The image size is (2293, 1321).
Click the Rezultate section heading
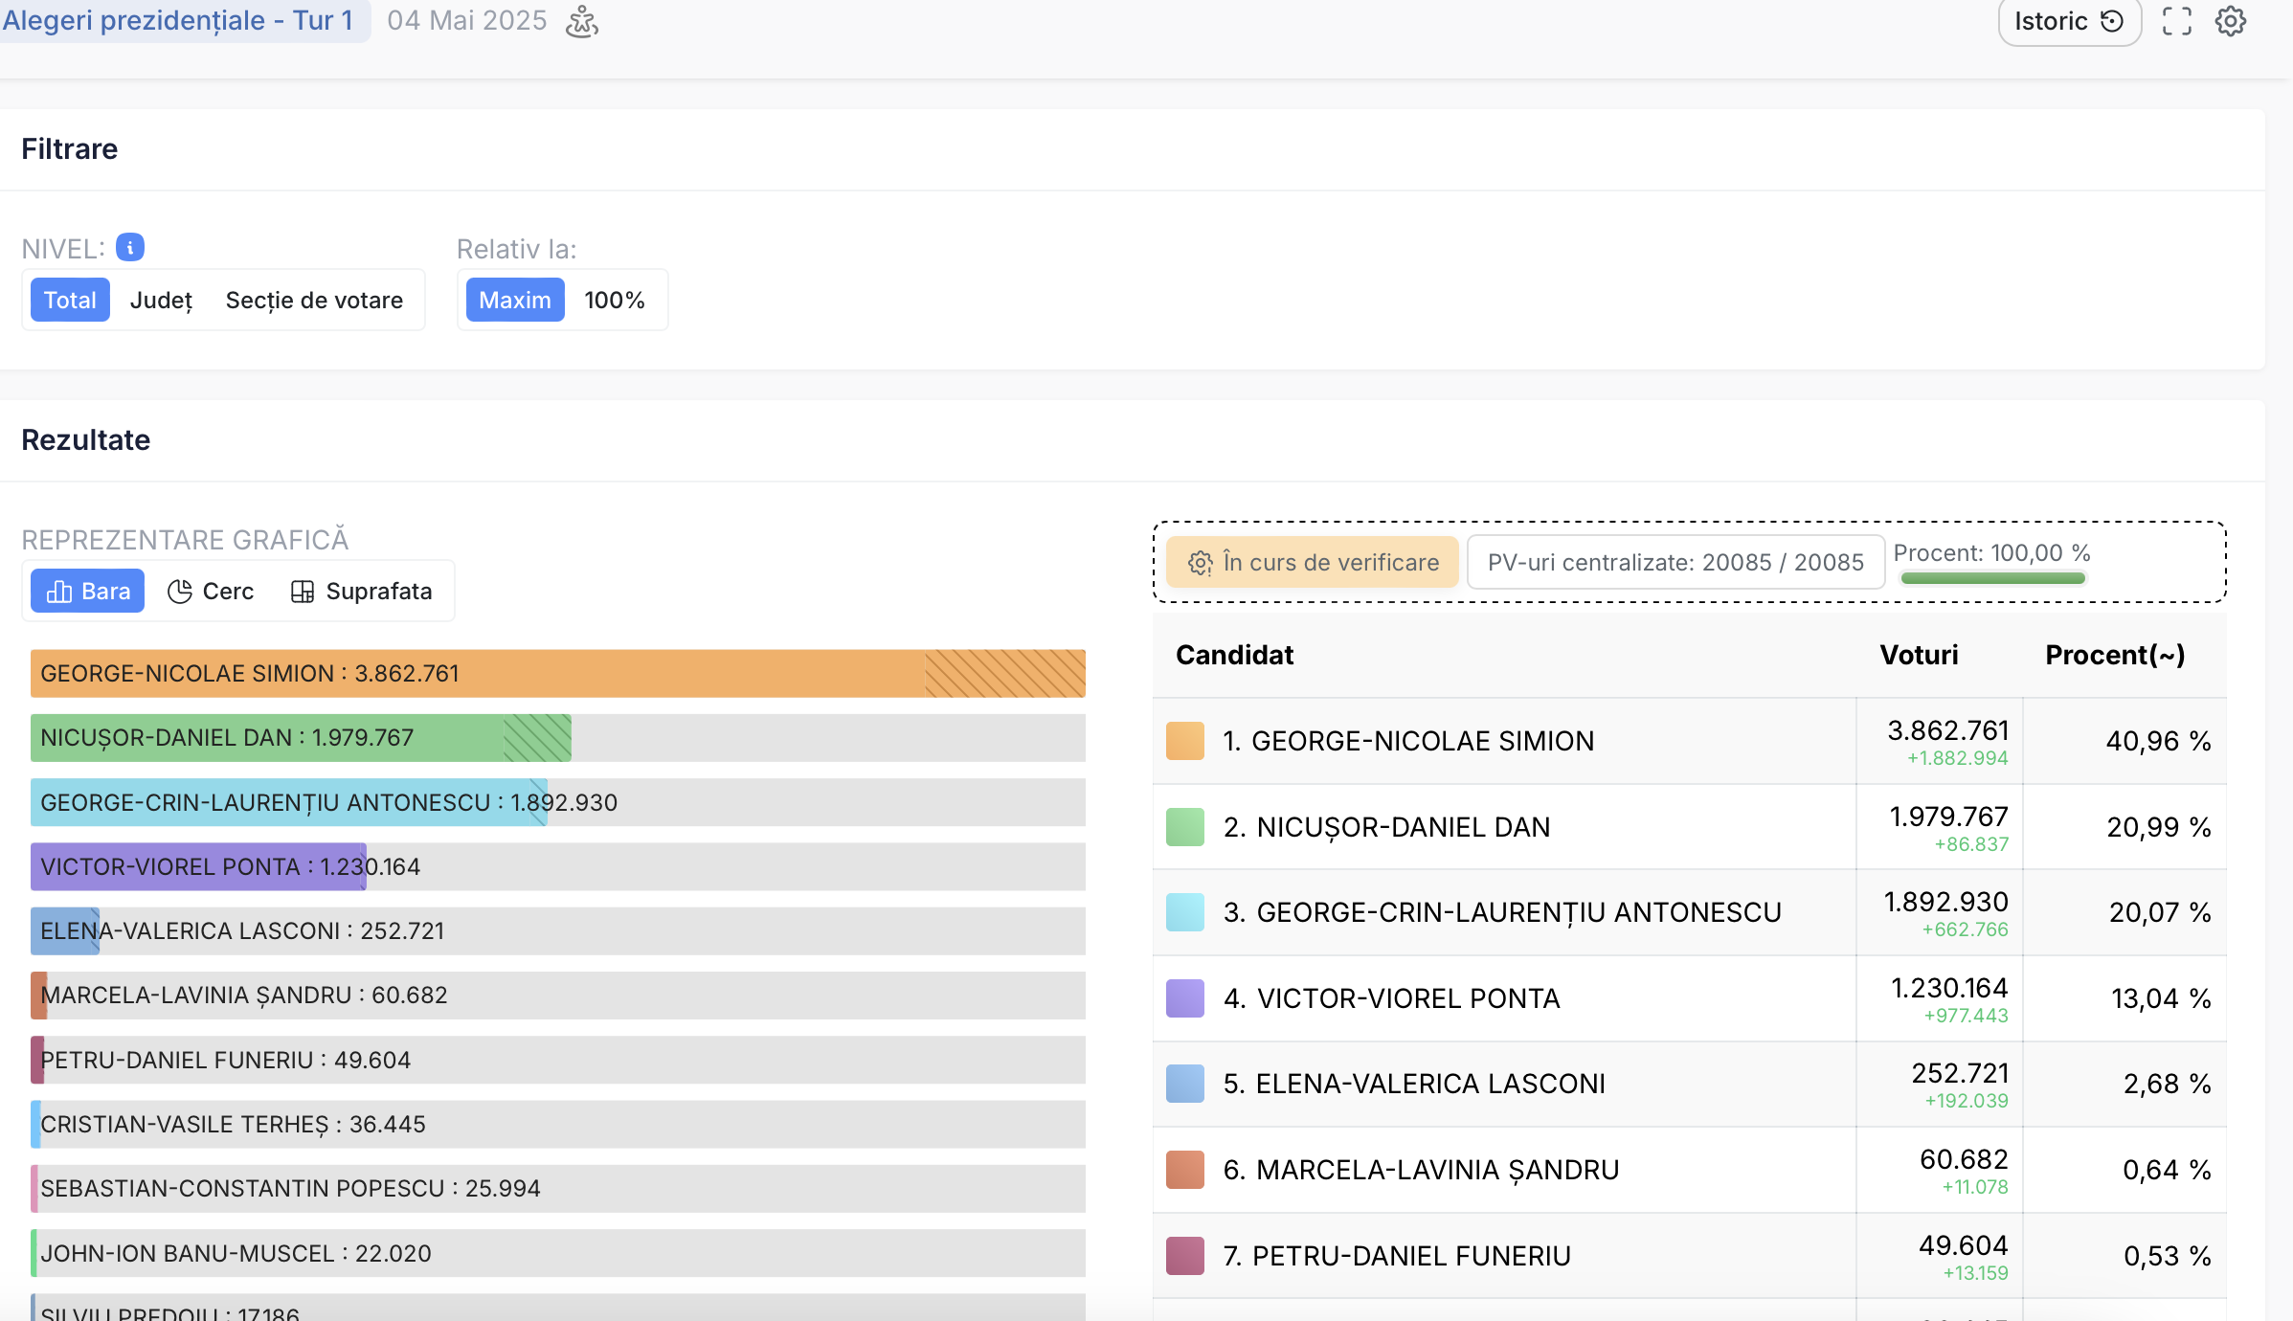86,440
